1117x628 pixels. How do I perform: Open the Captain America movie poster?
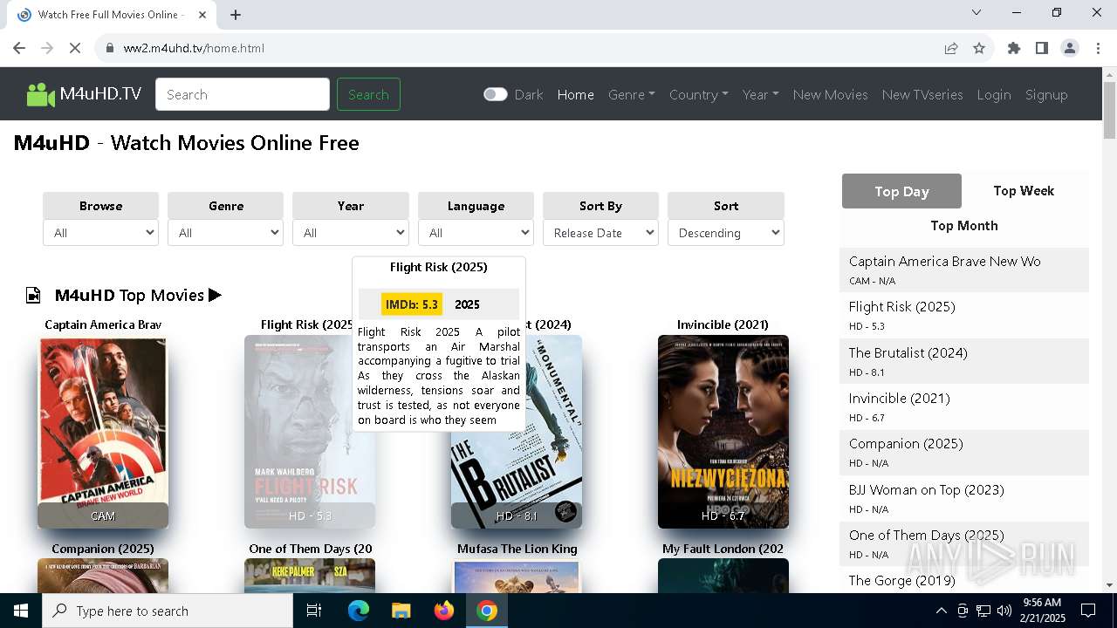[103, 432]
